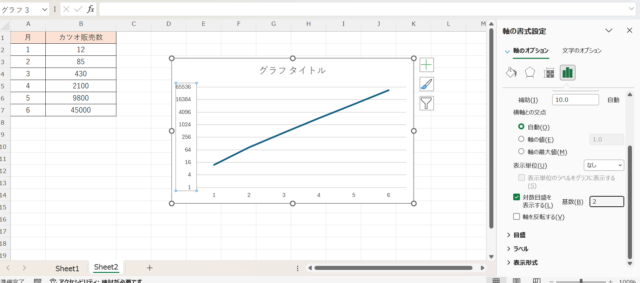
Task: Open Size & Properties icon
Action: (549, 73)
